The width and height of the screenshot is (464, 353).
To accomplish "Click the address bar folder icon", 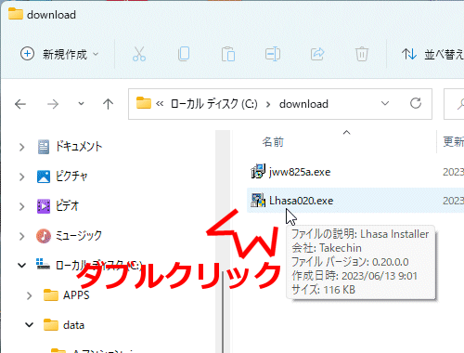I will tap(144, 103).
